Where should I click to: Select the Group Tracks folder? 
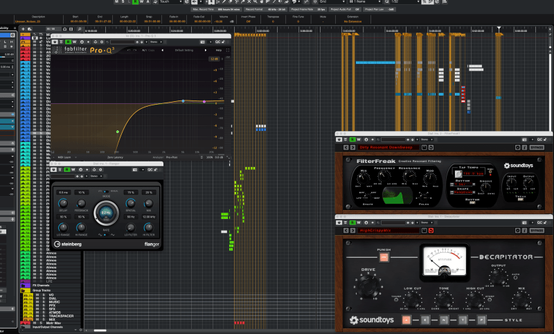point(42,290)
